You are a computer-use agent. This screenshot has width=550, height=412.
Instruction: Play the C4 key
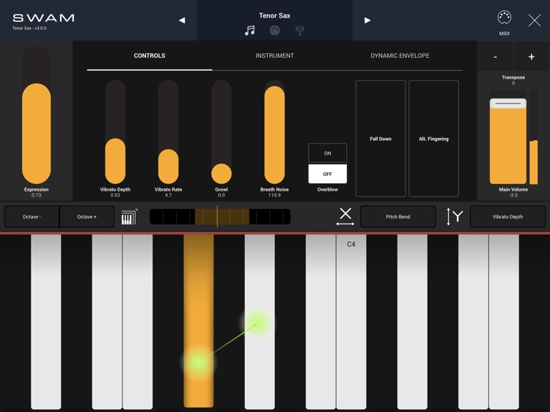351,322
